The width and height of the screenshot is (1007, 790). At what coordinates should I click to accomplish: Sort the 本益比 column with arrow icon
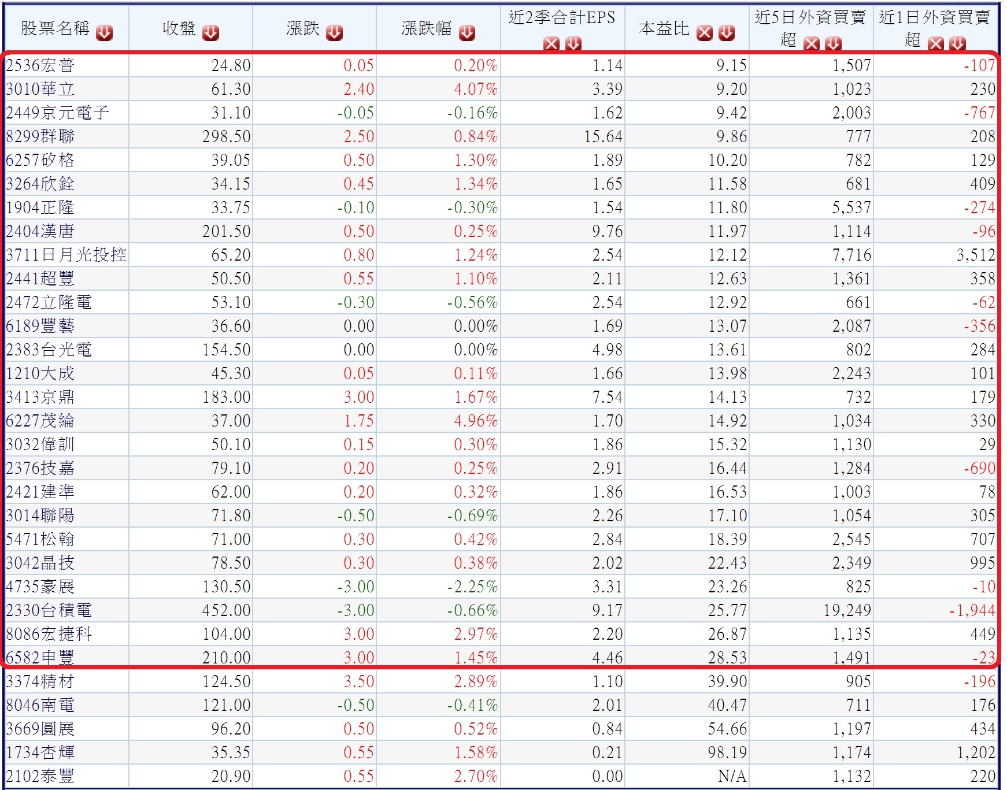(727, 33)
